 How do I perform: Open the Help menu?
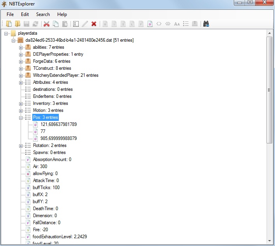coord(62,14)
